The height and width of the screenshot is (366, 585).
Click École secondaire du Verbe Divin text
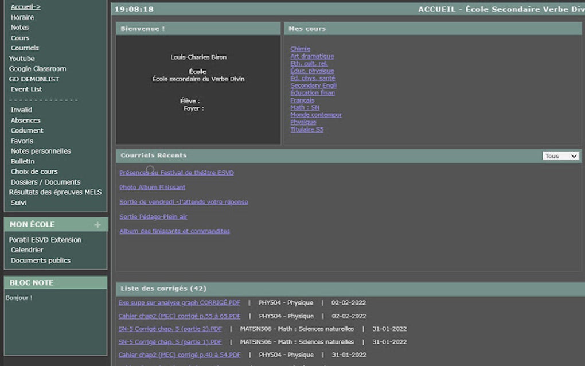pos(198,79)
